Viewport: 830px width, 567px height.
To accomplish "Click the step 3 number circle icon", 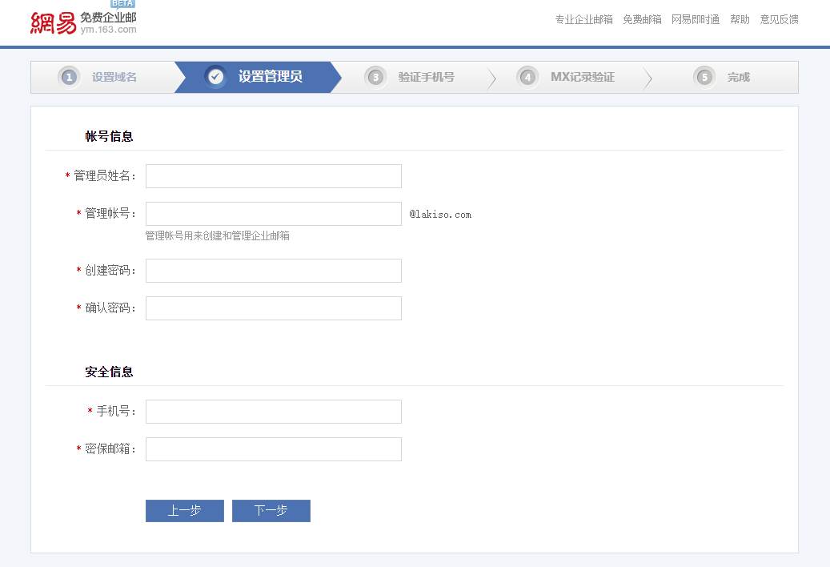I will tap(376, 78).
